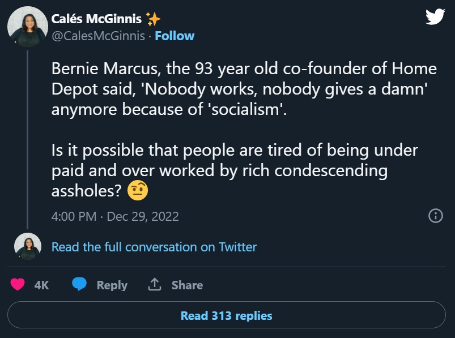455x338 pixels.
Task: Follow Calés McGinnis
Action: click(175, 36)
